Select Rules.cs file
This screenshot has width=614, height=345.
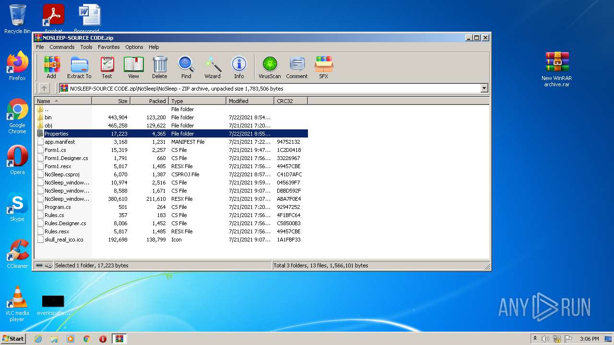click(171, 215)
